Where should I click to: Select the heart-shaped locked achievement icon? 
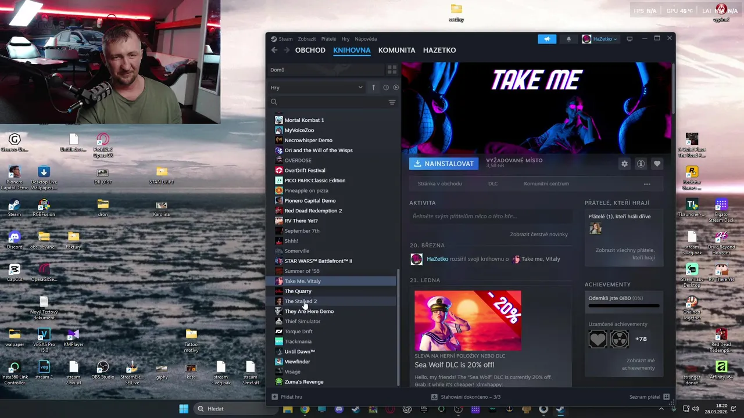(x=598, y=338)
